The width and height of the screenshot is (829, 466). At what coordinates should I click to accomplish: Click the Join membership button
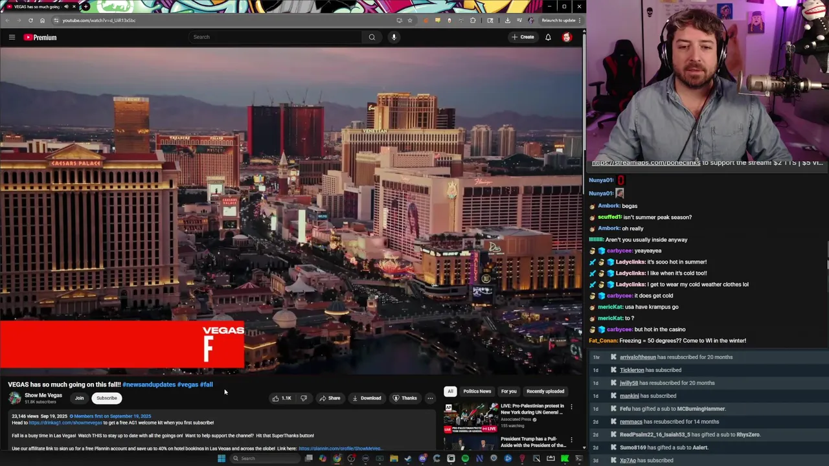pyautogui.click(x=79, y=398)
